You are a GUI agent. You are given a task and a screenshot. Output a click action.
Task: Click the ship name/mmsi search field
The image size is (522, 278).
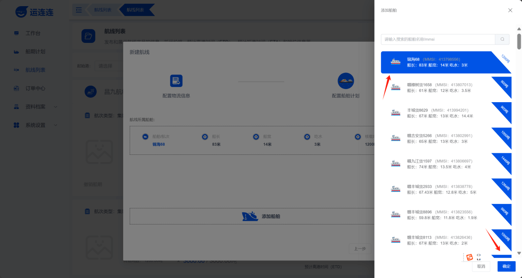point(438,40)
